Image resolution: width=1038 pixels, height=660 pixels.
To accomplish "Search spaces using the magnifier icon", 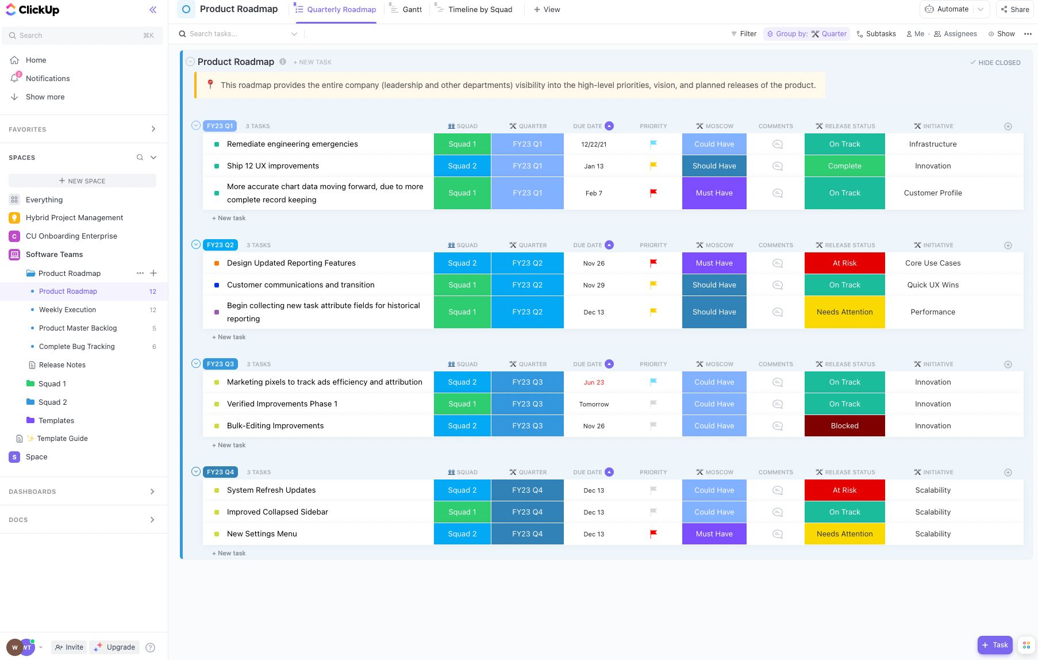I will pyautogui.click(x=140, y=158).
